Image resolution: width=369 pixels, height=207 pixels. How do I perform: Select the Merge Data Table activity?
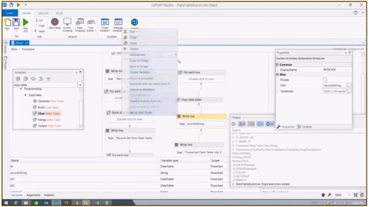point(47,120)
